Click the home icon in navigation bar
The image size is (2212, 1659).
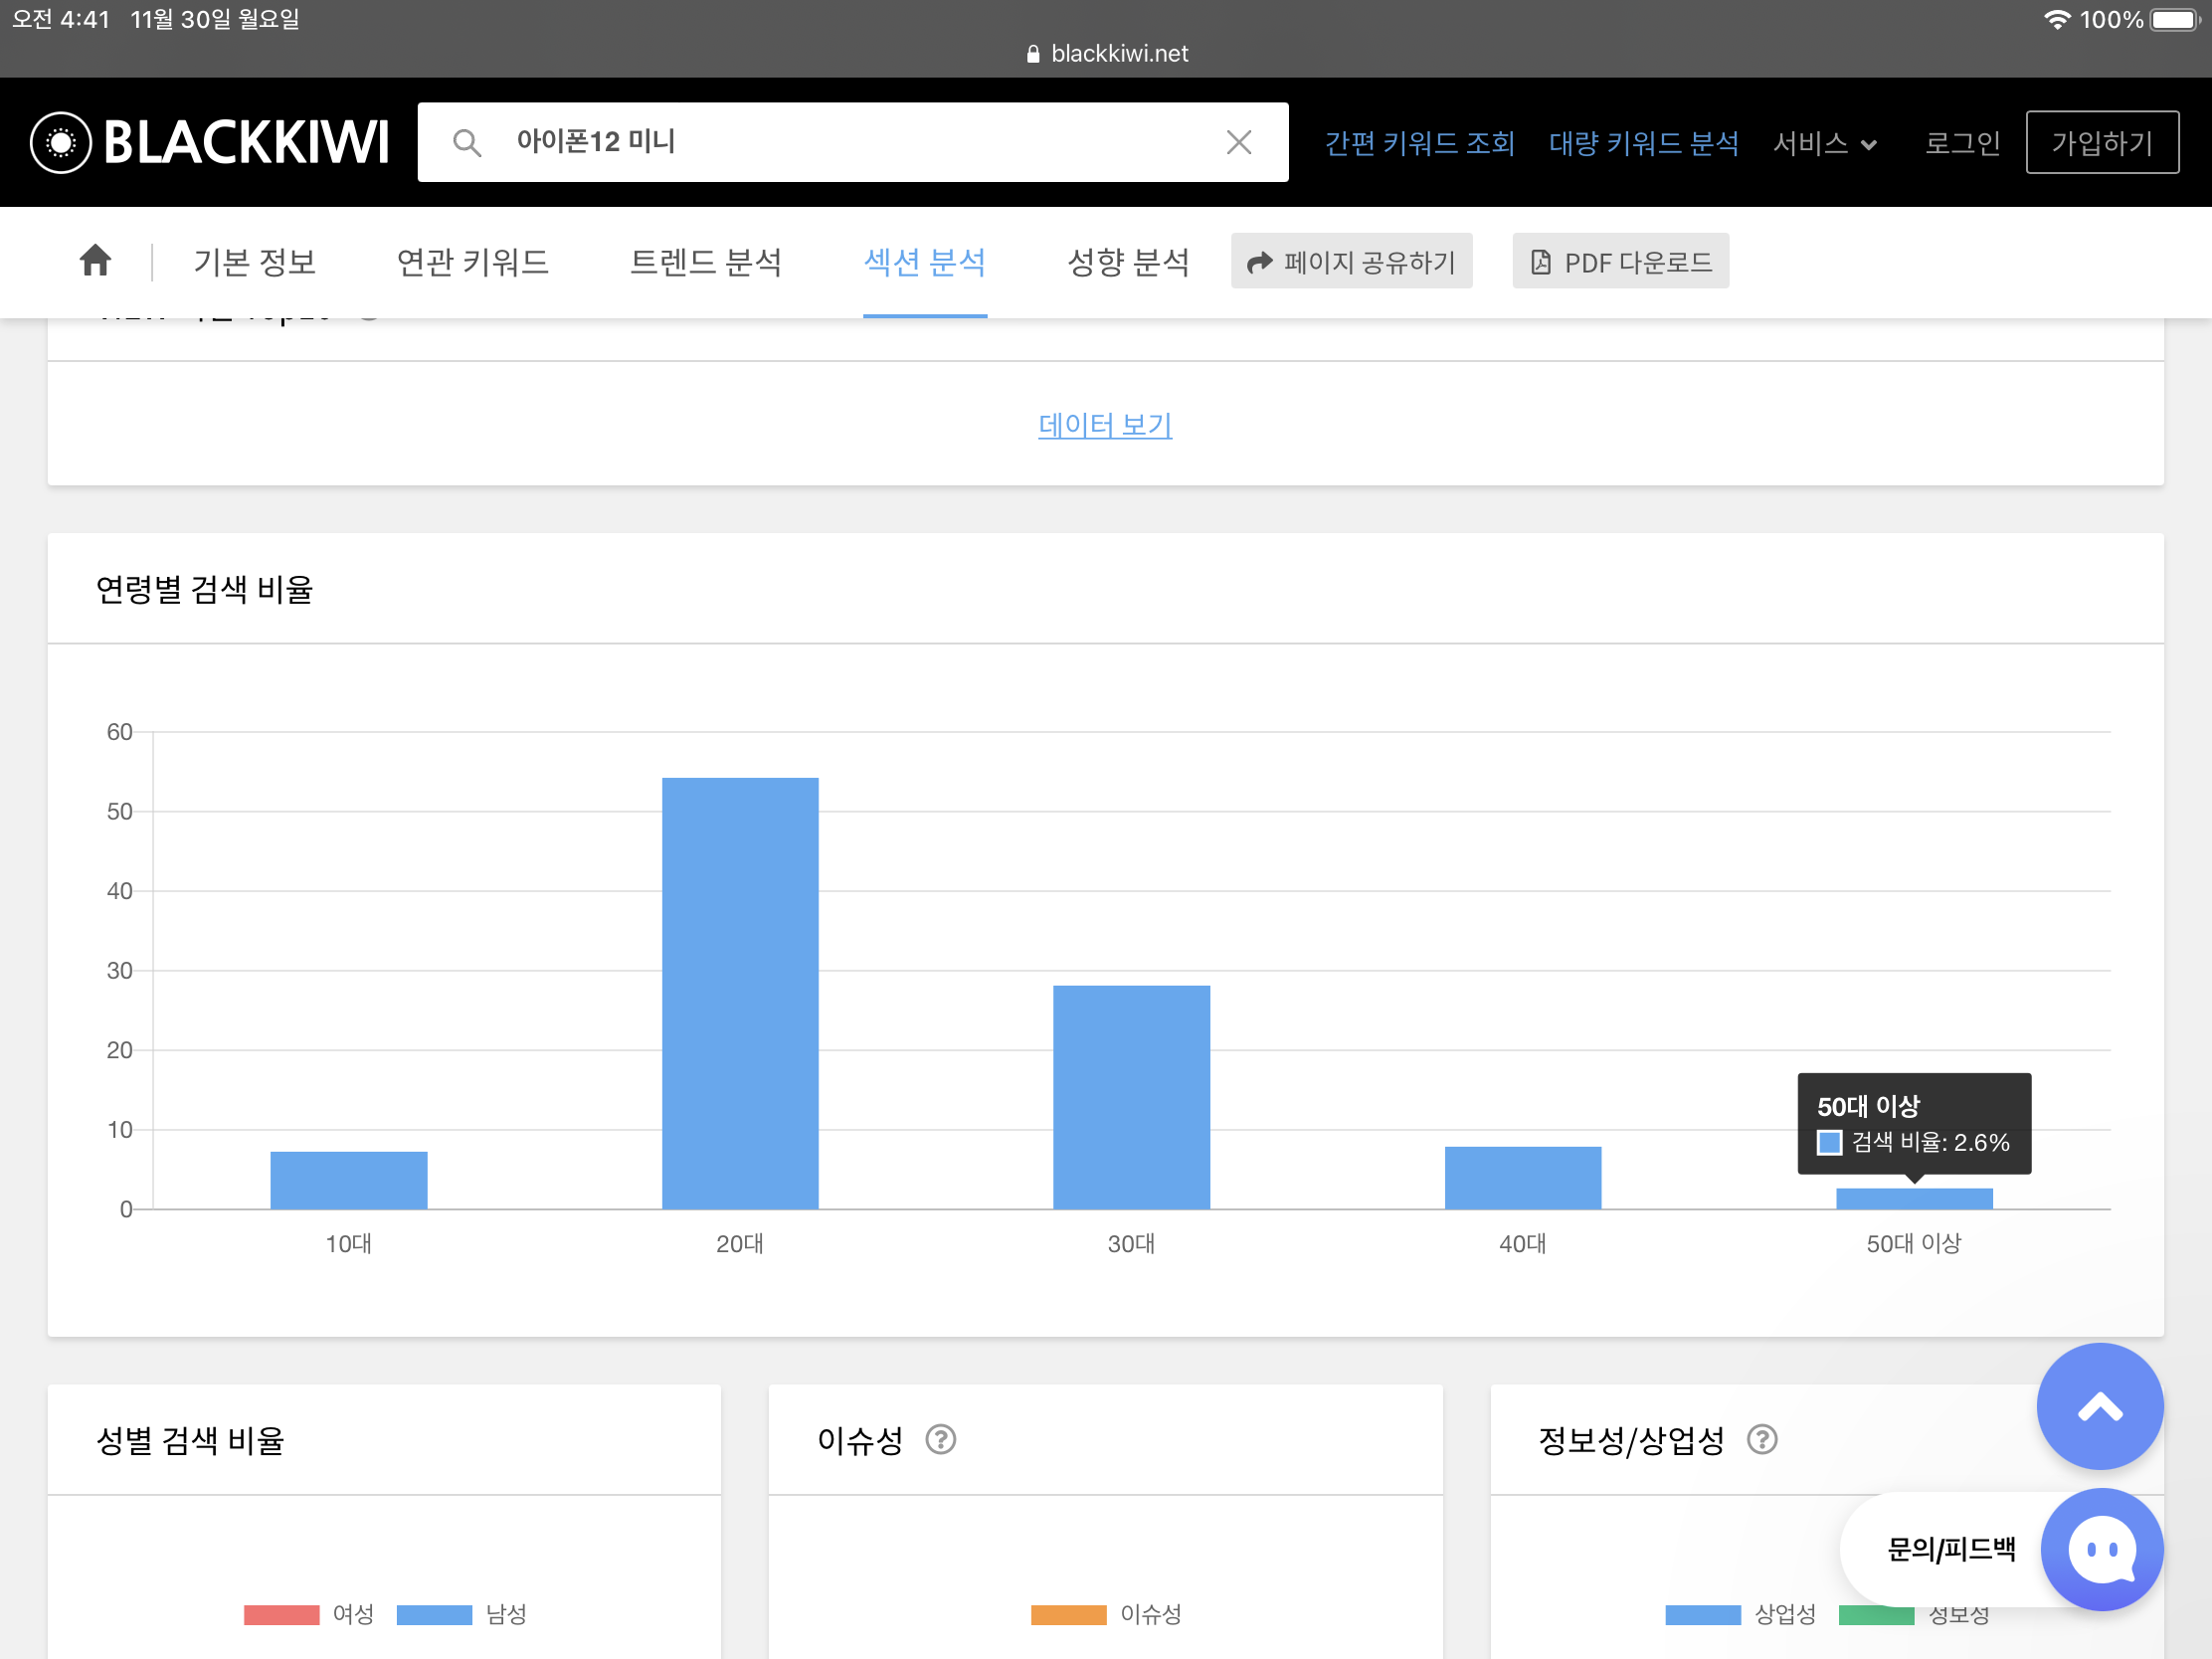[x=95, y=261]
